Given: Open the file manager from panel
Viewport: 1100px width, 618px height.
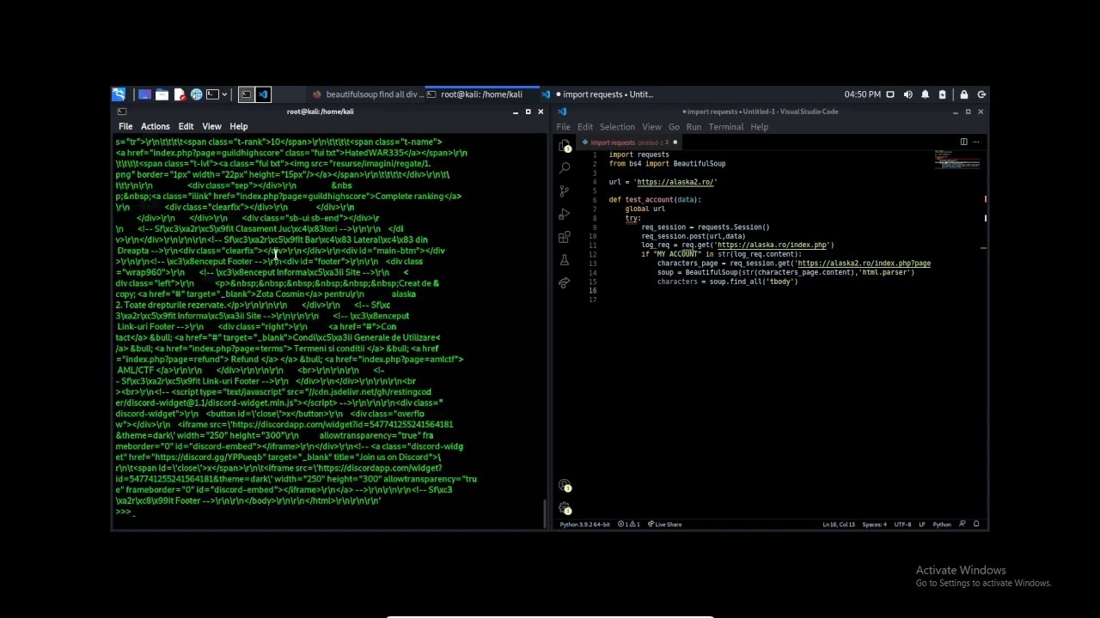Looking at the screenshot, I should [x=162, y=94].
